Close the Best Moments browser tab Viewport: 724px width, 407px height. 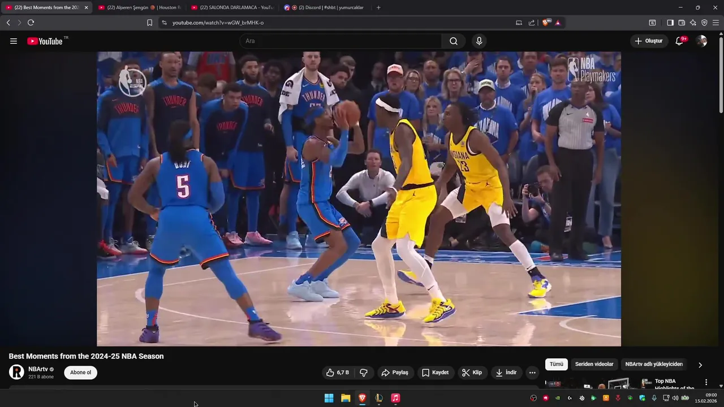coord(86,7)
